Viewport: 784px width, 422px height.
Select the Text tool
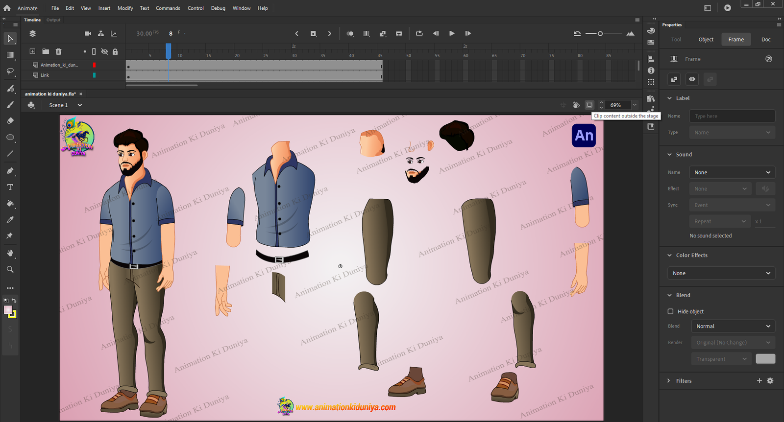click(x=10, y=187)
